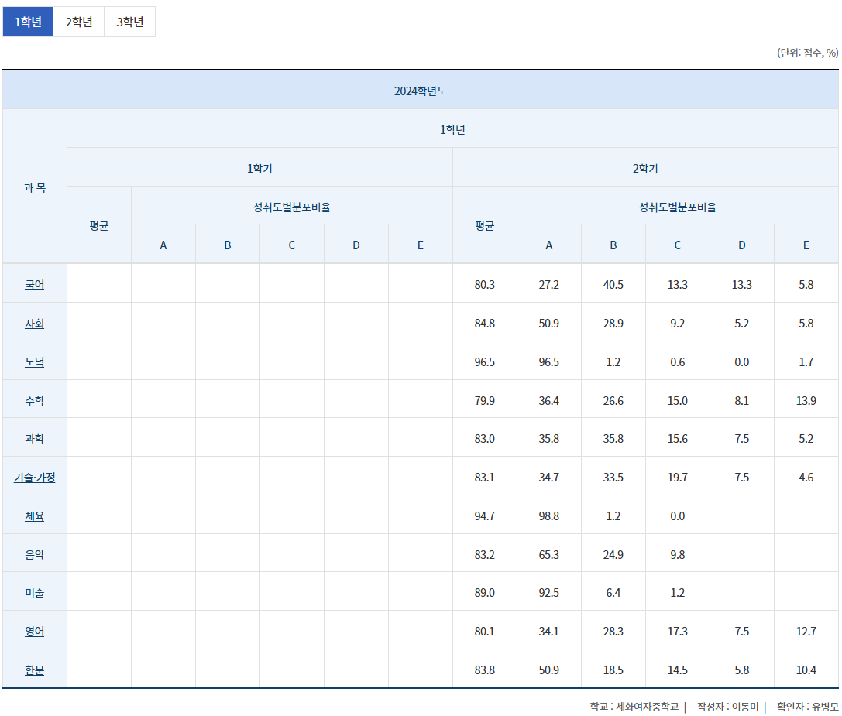Open the 사회 subject link
The height and width of the screenshot is (716, 842).
click(x=34, y=324)
